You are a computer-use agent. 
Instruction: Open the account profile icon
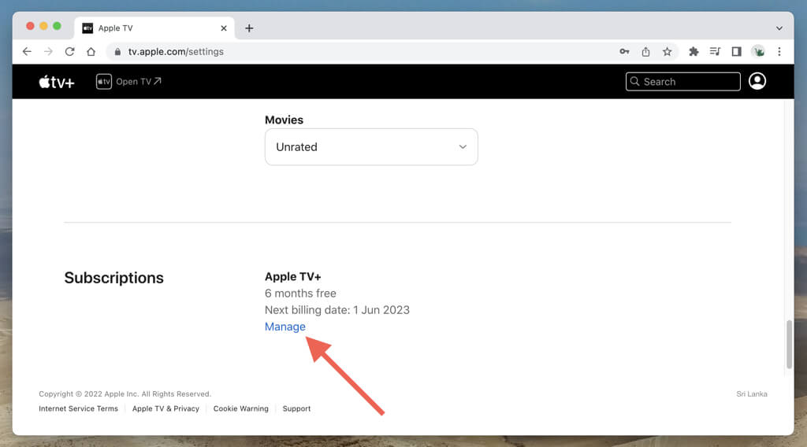757,81
